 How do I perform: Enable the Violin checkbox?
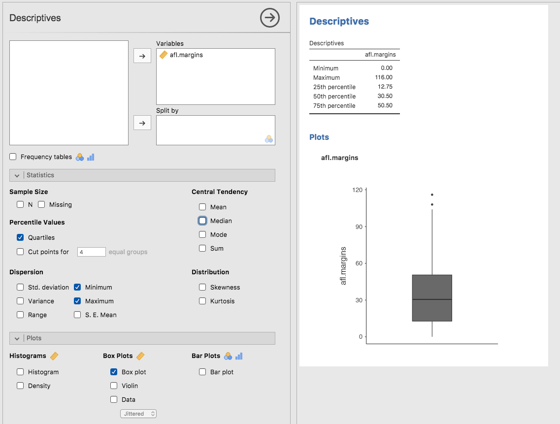pos(114,386)
